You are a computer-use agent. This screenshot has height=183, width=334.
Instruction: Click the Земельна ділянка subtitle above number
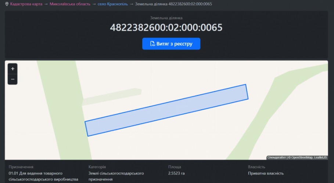click(x=166, y=18)
